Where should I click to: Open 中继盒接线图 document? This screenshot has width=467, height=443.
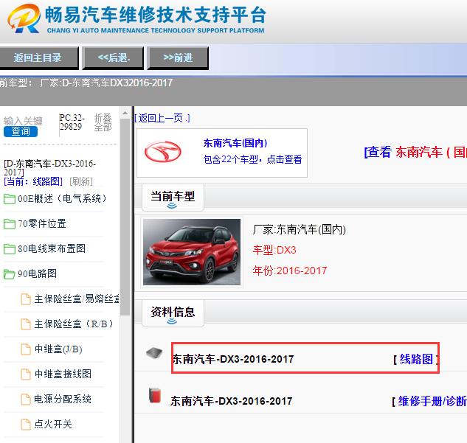(x=63, y=374)
